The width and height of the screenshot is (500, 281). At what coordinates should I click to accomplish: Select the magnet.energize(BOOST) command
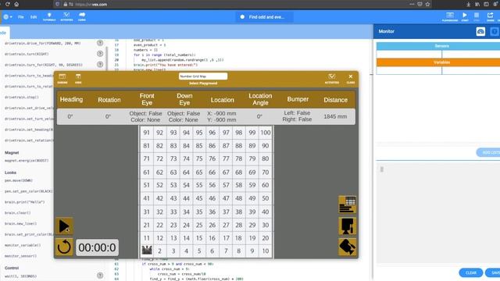click(x=27, y=161)
